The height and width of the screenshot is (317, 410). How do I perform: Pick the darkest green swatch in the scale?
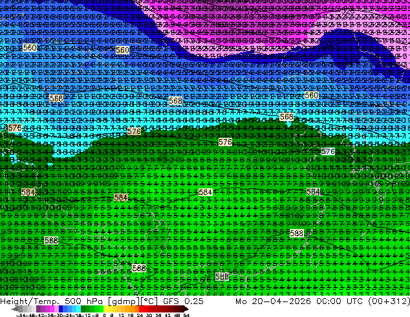[x=83, y=309]
